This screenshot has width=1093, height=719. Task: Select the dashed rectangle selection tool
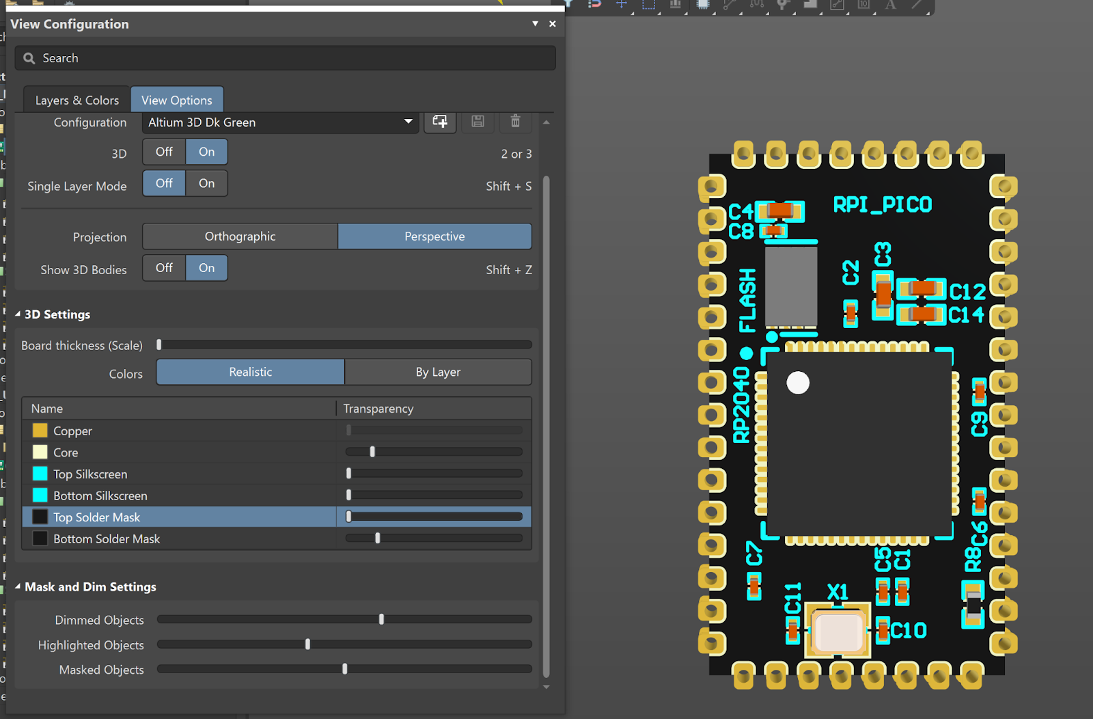(648, 4)
